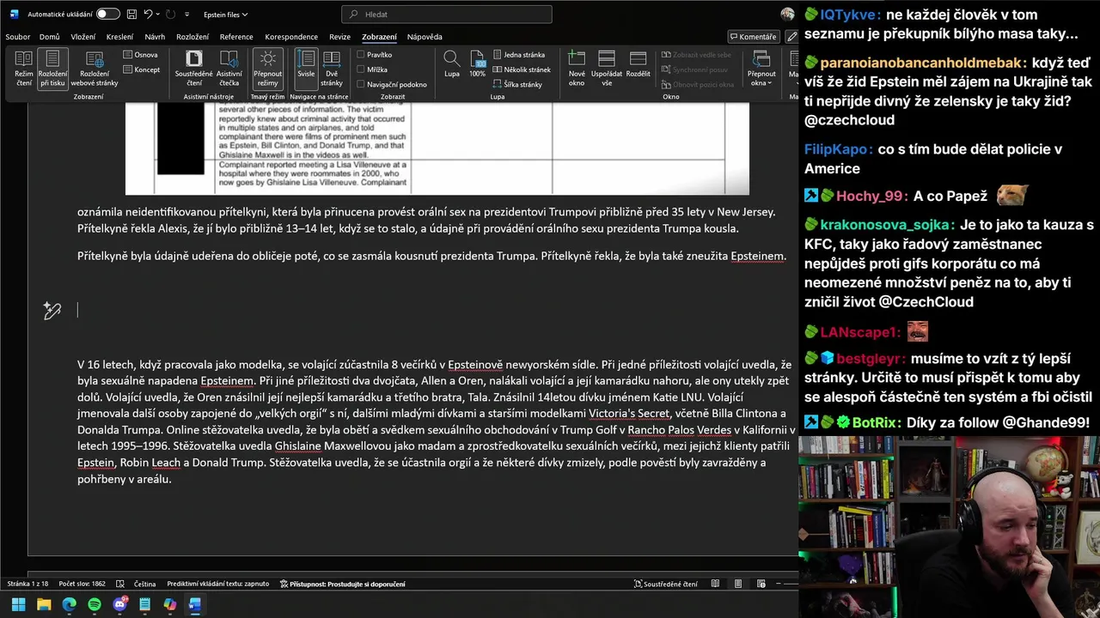
Task: Toggle Přepnout režimy dark mode
Action: click(x=268, y=69)
